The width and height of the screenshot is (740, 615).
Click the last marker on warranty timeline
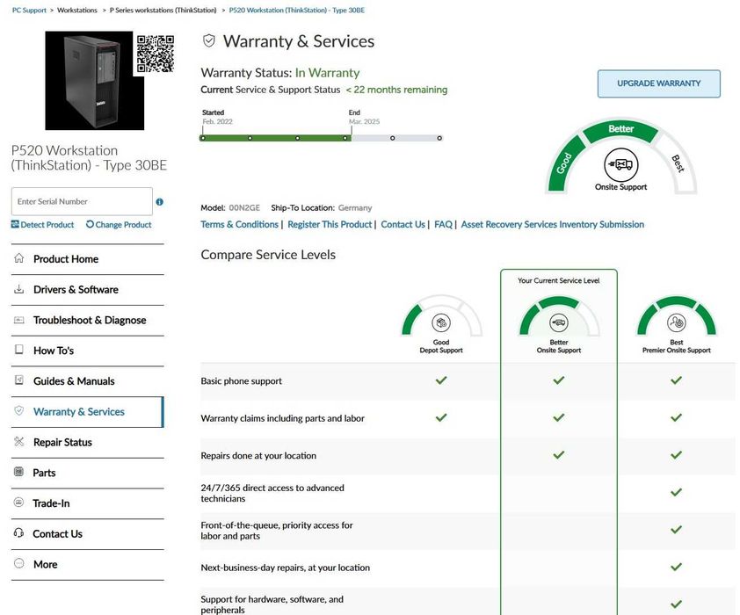(439, 138)
